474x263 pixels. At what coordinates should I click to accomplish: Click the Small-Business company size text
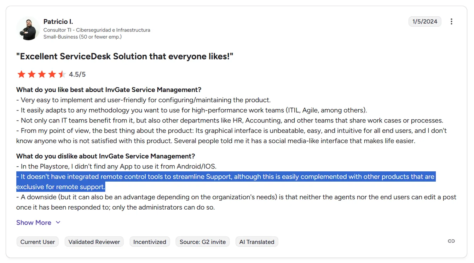(82, 37)
